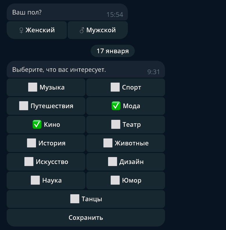Choose the Женский gender button

(x=37, y=30)
